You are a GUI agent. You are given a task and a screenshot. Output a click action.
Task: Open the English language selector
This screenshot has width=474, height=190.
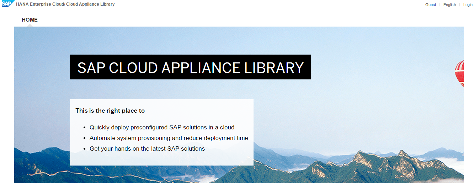click(449, 5)
